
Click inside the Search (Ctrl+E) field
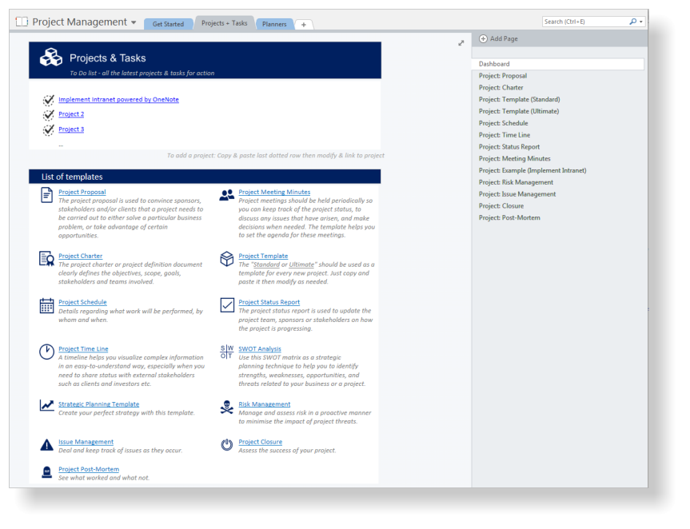coord(584,22)
